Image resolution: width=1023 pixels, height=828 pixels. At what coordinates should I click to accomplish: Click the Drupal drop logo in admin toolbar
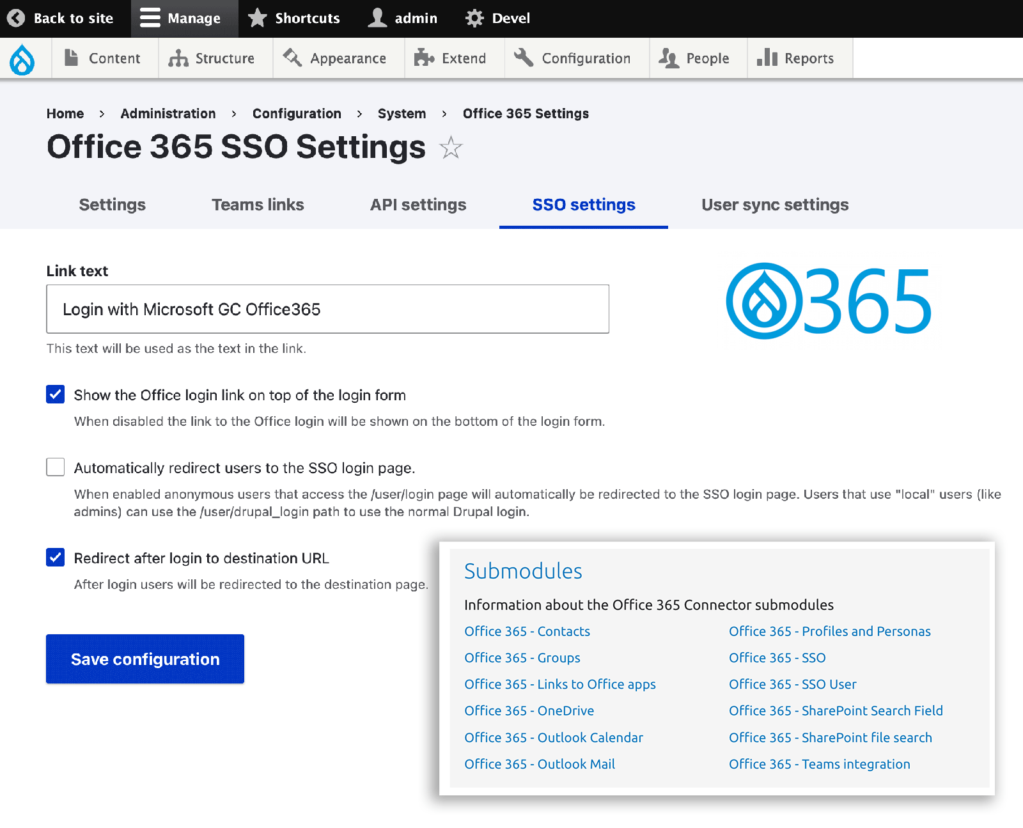(22, 59)
